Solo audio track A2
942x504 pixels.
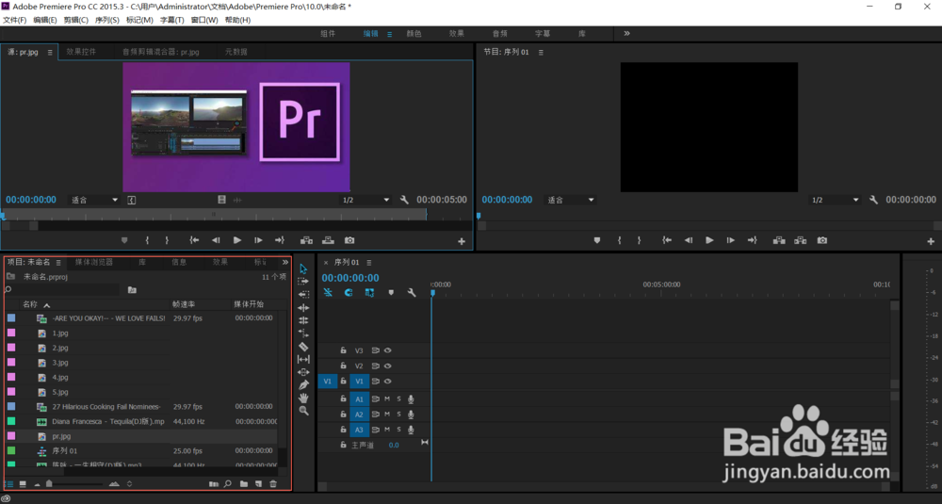coord(398,415)
